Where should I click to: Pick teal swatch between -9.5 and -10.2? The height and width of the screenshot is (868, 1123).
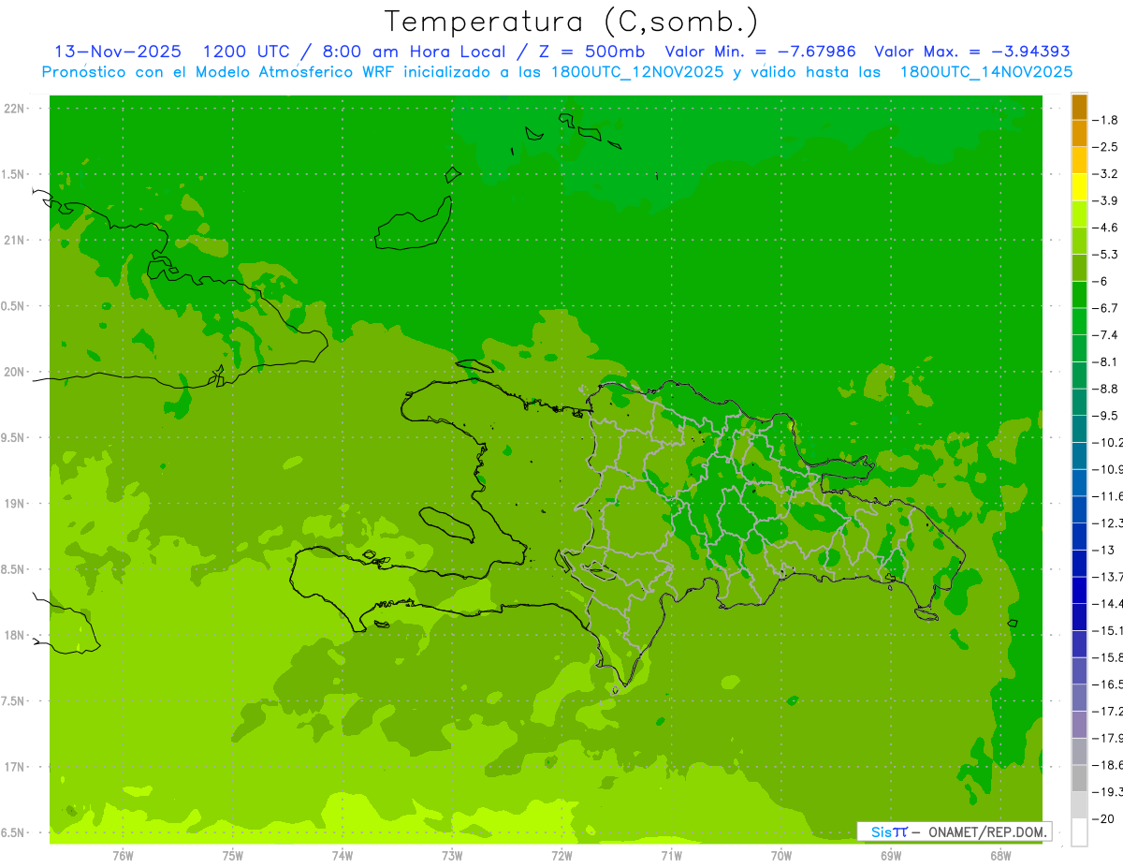pyautogui.click(x=1079, y=429)
